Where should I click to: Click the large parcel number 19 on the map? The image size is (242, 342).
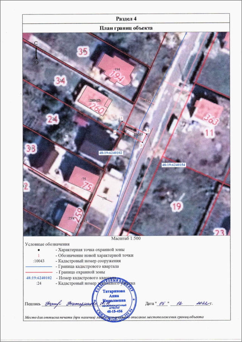(177, 206)
